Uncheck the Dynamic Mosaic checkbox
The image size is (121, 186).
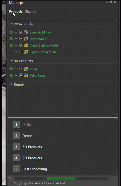[21, 32]
